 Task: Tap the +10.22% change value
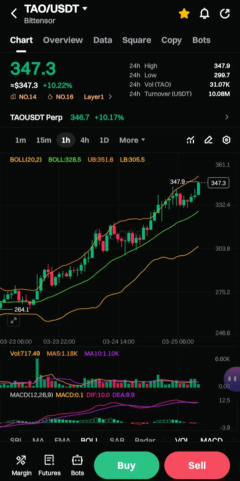click(x=57, y=85)
